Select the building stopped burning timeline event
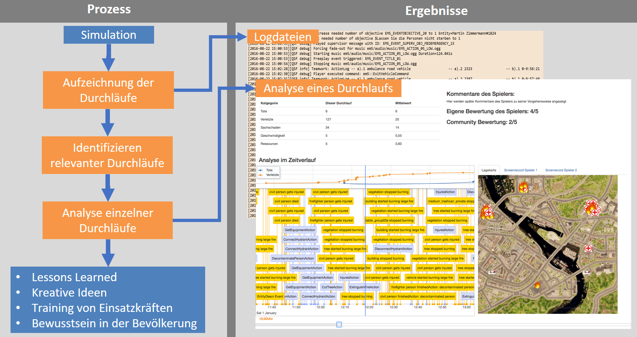Screen dimensions: 637x337 coord(386,259)
